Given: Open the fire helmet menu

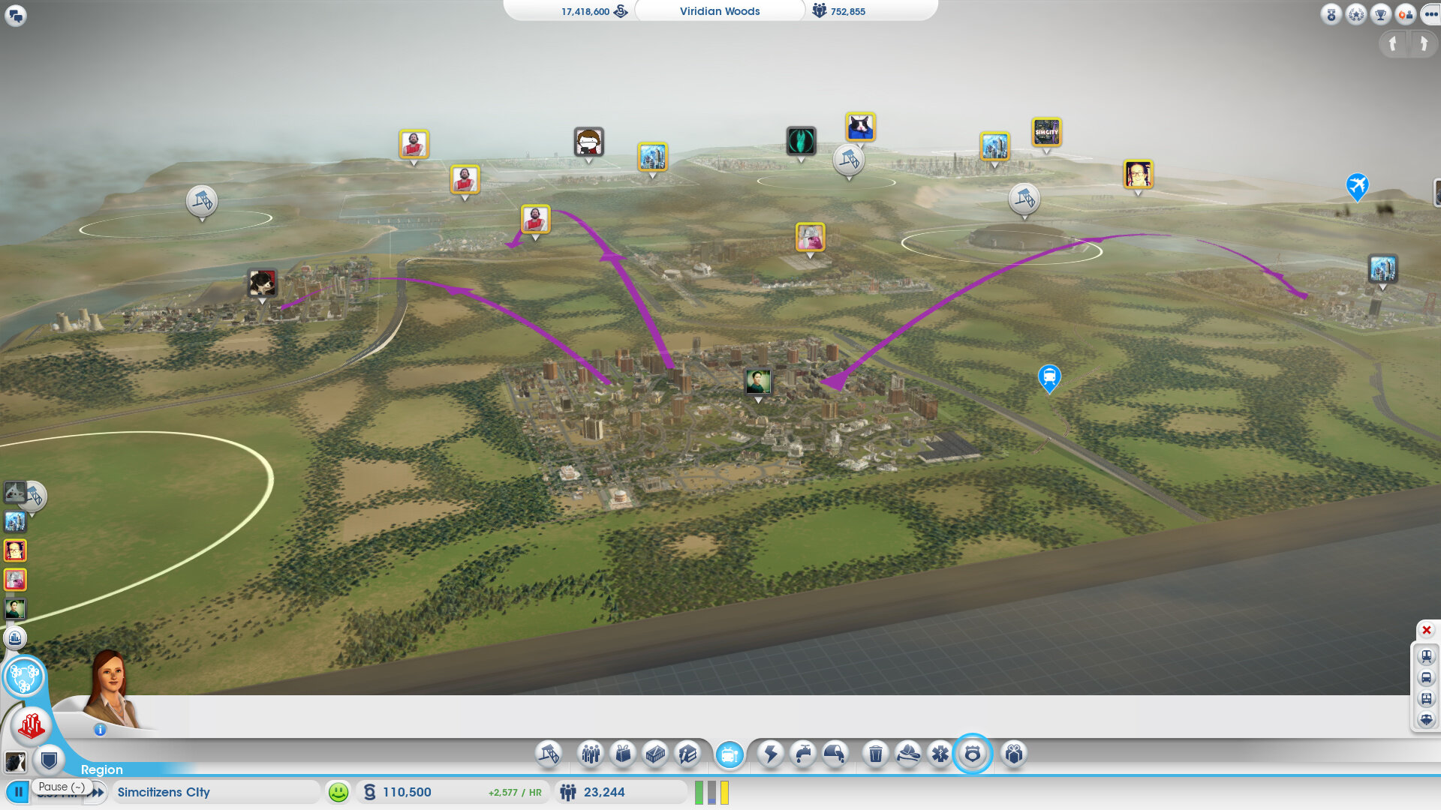Looking at the screenshot, I should (908, 754).
